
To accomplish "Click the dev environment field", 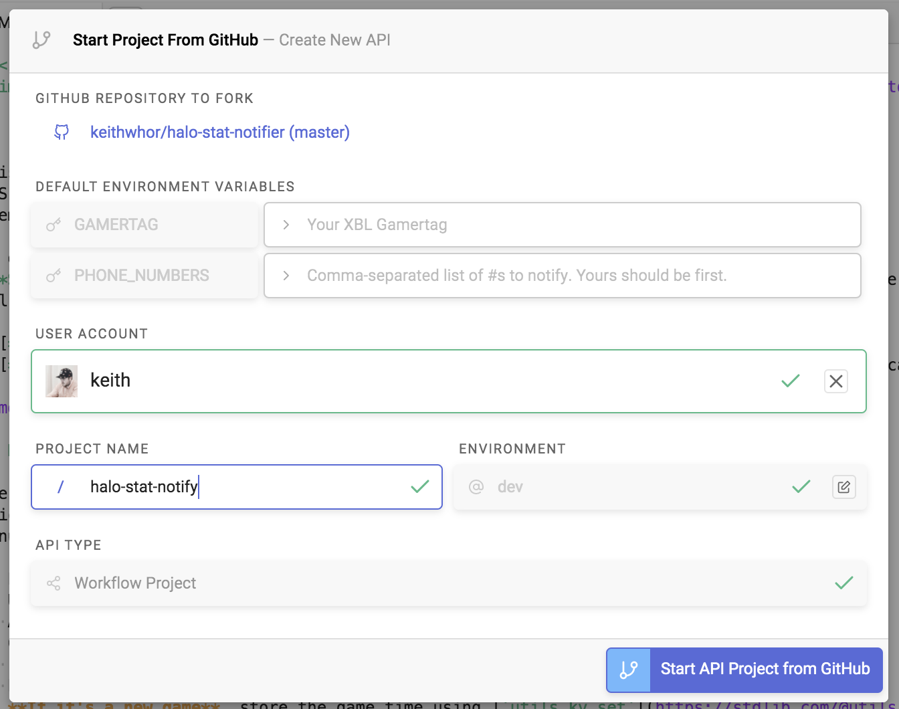I will click(660, 487).
